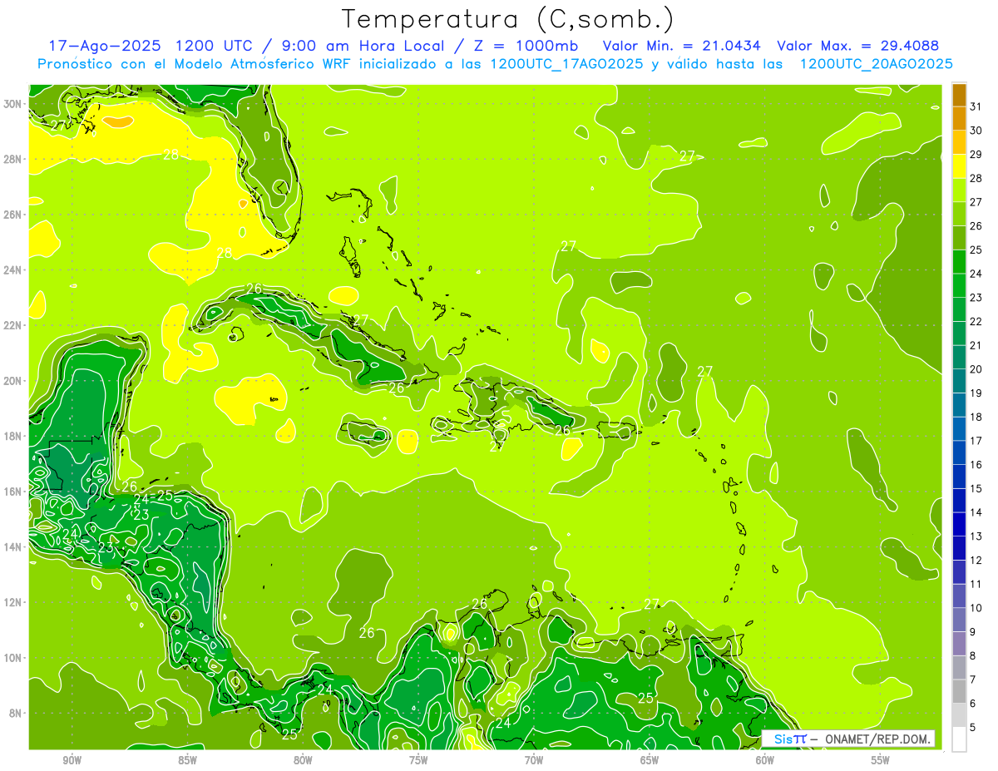Click the 90W longitude axis label
The width and height of the screenshot is (998, 771).
click(72, 760)
